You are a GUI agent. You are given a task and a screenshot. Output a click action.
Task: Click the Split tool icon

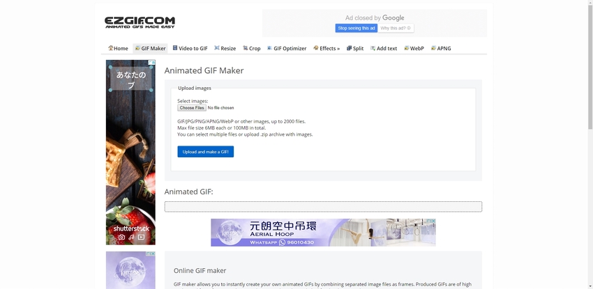pos(349,48)
